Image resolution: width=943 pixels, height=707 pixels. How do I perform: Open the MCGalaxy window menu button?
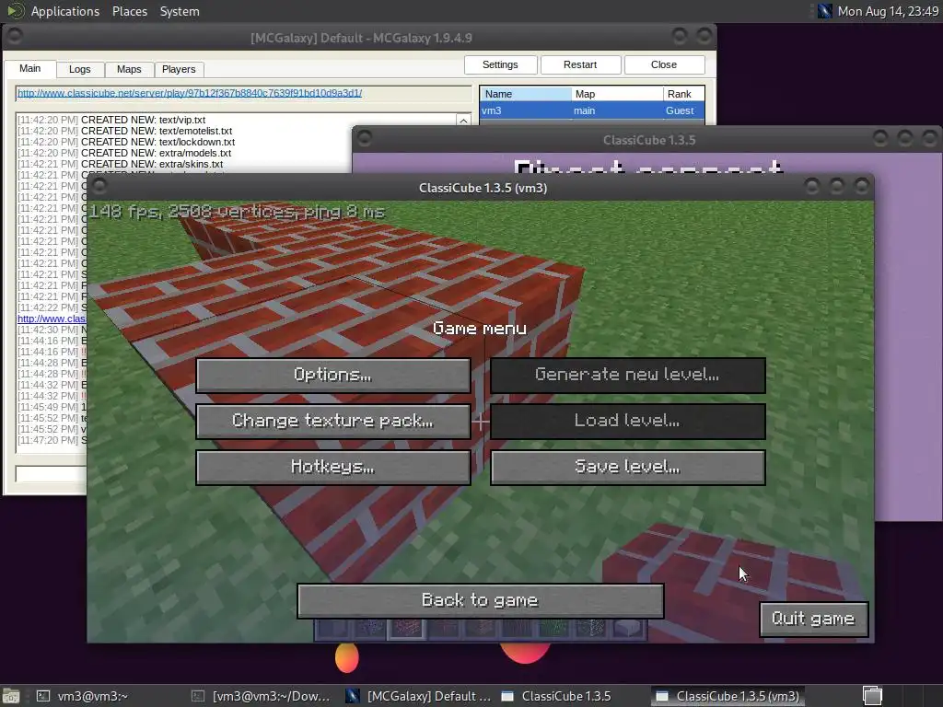click(x=15, y=37)
